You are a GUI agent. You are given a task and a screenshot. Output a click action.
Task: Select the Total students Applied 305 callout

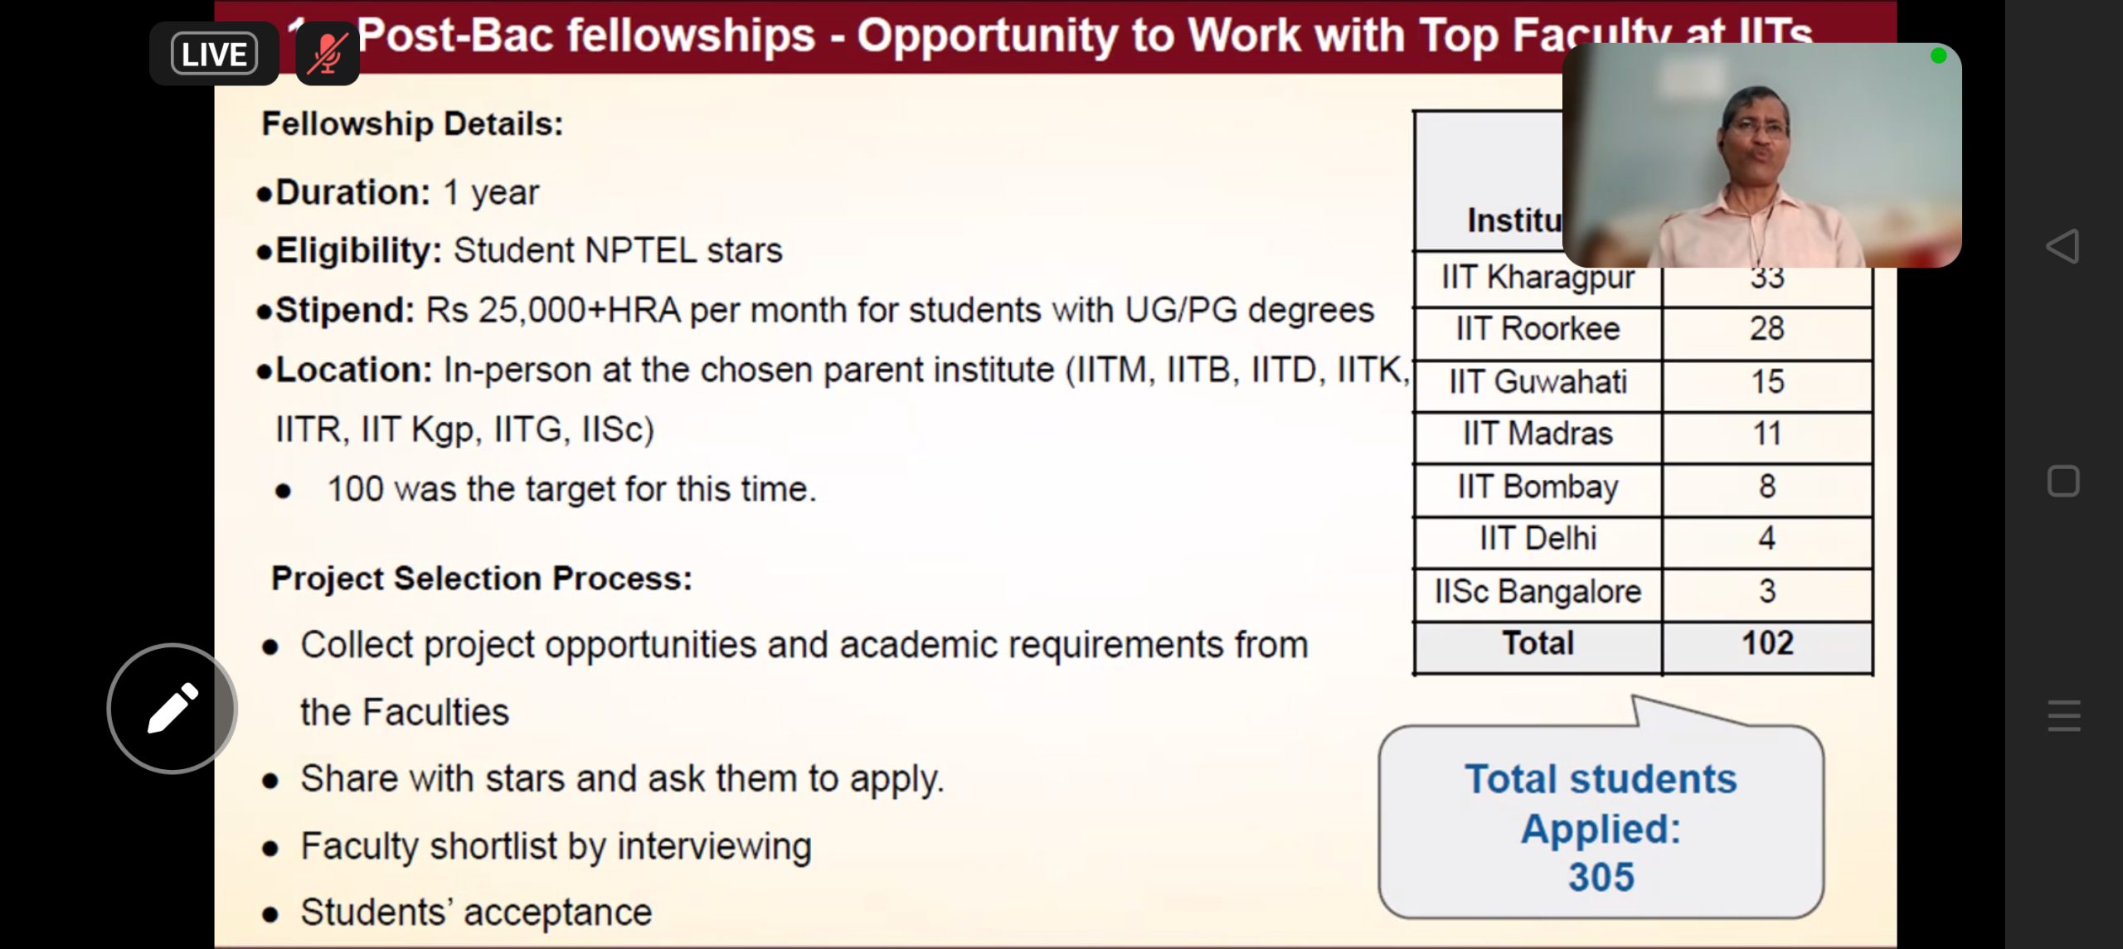pos(1601,826)
